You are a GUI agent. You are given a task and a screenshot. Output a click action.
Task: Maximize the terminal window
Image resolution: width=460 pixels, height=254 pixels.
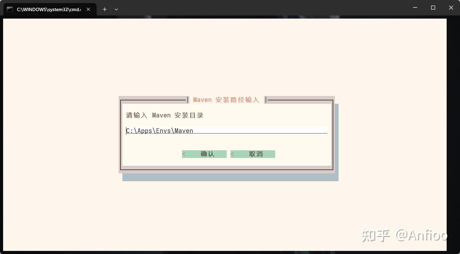pos(433,8)
